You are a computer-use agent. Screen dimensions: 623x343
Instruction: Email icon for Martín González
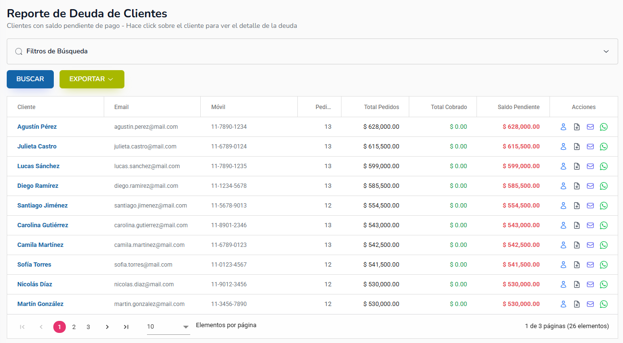coord(590,304)
